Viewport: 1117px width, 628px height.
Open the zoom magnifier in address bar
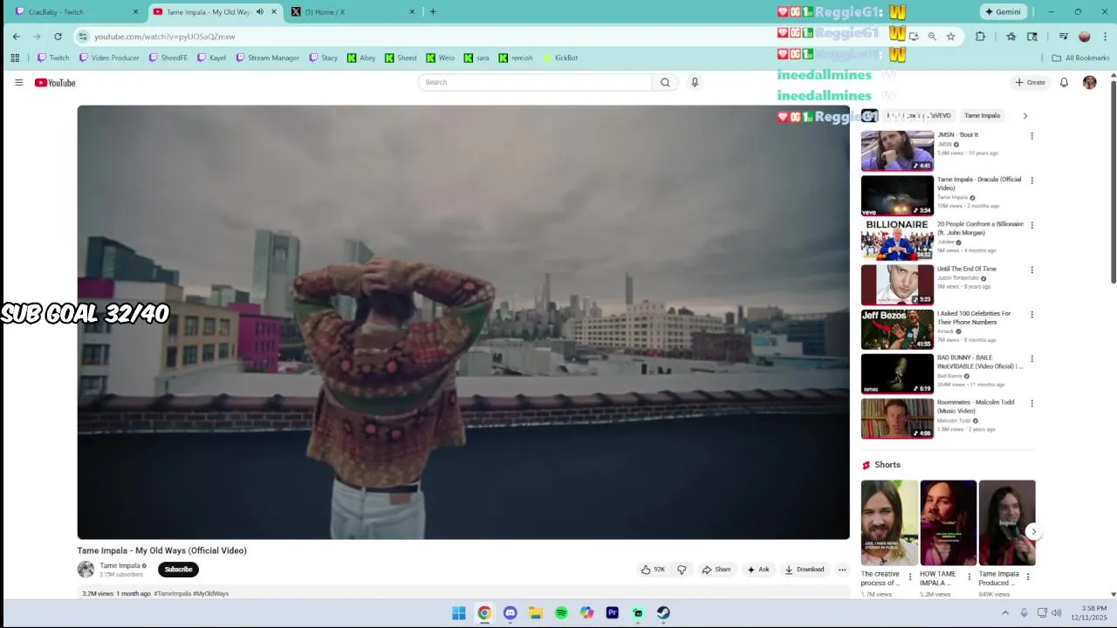pyautogui.click(x=932, y=37)
